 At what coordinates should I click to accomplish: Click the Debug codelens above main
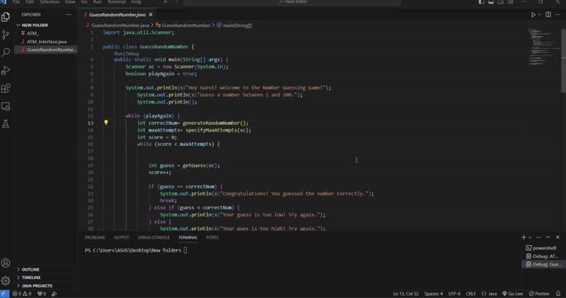coord(132,54)
